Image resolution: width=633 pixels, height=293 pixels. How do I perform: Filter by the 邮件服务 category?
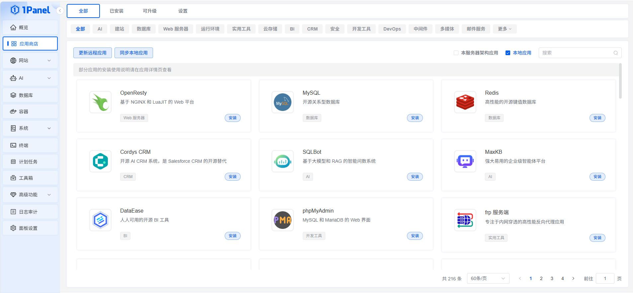(476, 29)
